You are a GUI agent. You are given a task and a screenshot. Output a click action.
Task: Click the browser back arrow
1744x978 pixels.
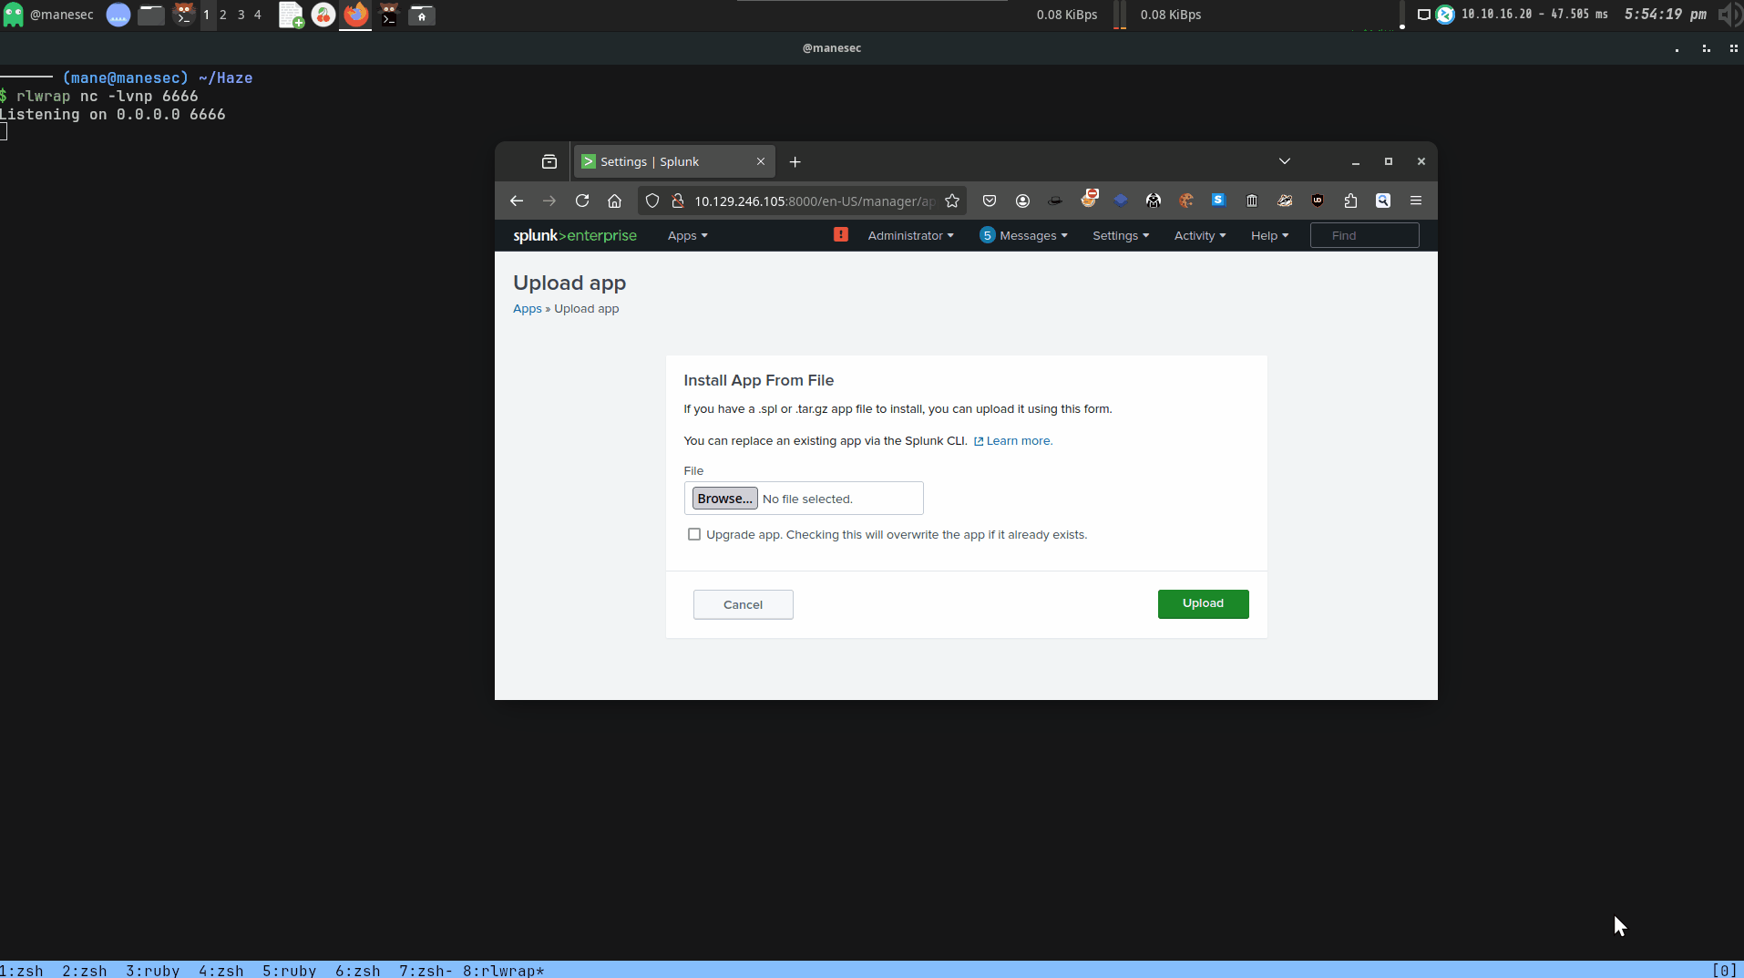517,201
